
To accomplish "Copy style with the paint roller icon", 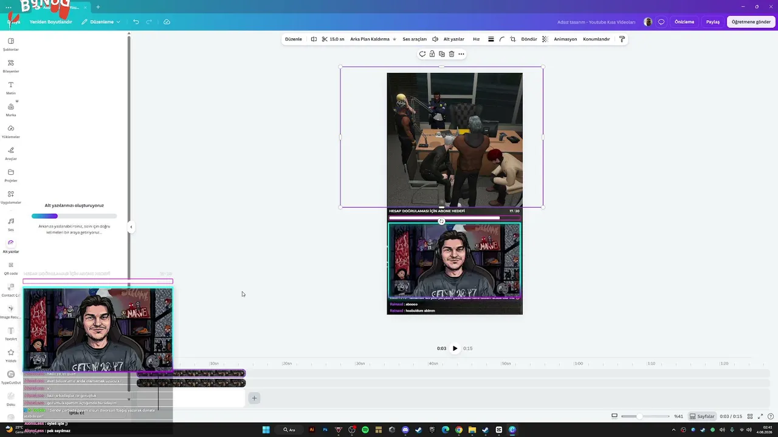I will 622,39.
